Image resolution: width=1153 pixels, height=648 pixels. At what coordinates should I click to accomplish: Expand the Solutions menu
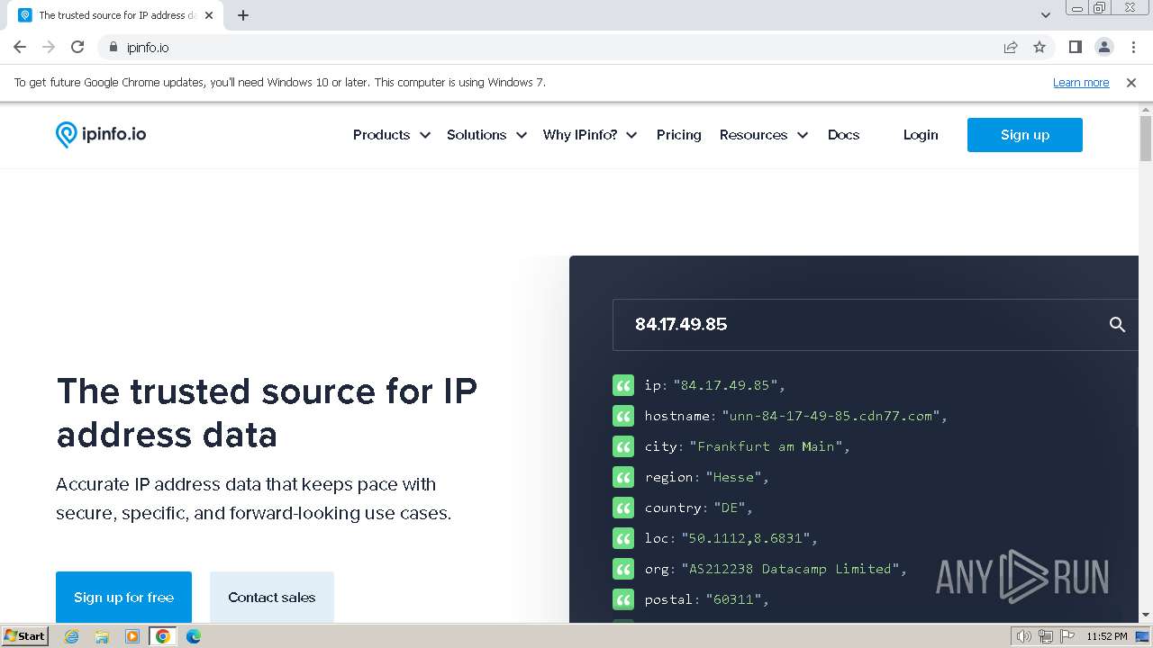[x=486, y=135]
